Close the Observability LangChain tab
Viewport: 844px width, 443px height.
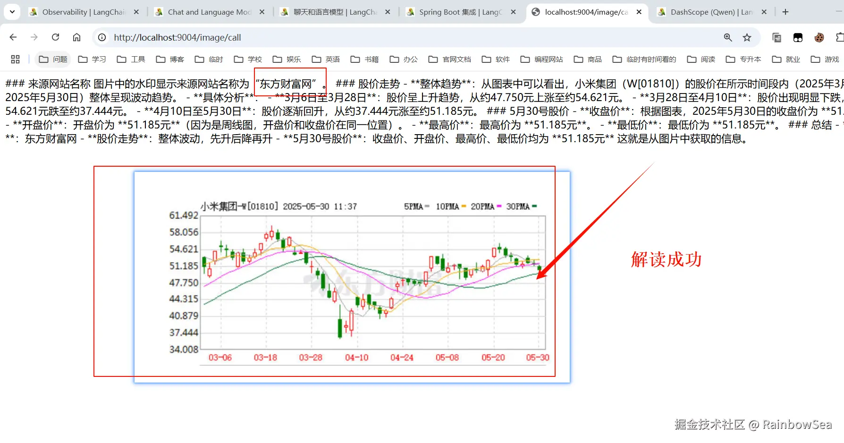click(136, 12)
